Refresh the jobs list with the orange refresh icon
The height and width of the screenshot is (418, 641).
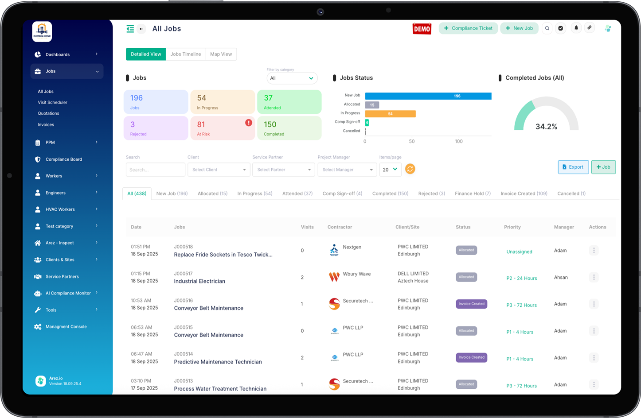tap(410, 169)
